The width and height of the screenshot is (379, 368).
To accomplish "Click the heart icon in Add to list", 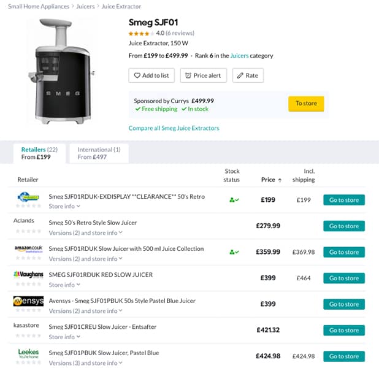I will [x=137, y=75].
